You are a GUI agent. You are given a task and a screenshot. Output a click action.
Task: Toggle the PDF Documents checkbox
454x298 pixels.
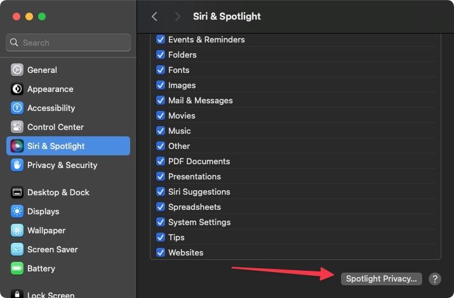pyautogui.click(x=161, y=162)
